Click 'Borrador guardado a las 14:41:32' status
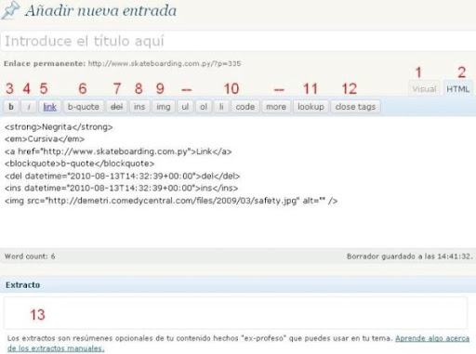This screenshot has height=354, width=476. coord(410,256)
